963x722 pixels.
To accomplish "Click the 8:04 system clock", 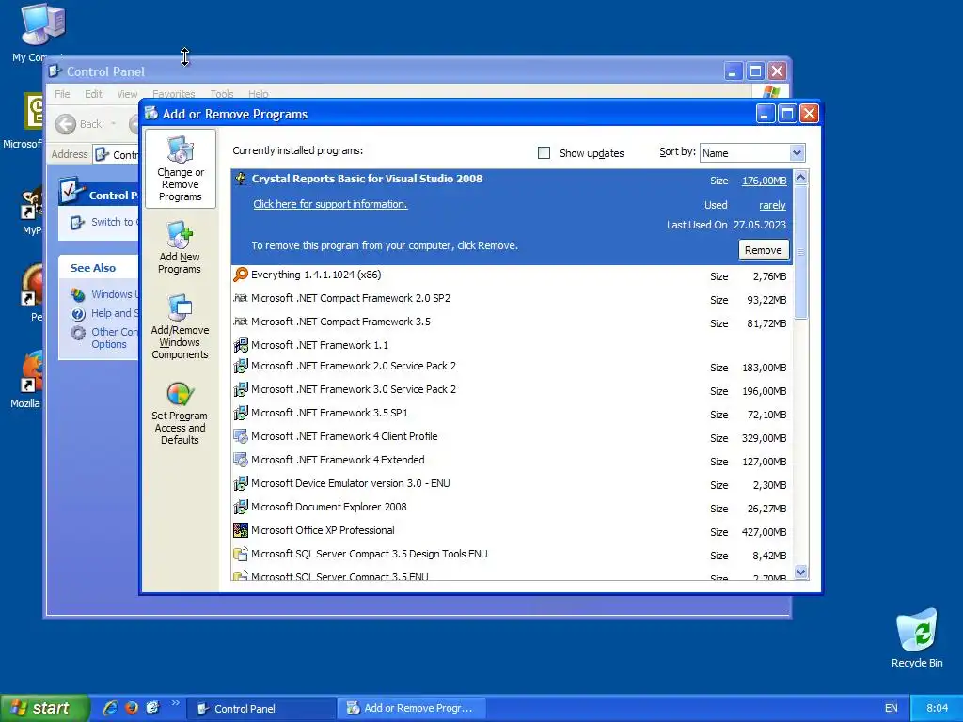I will coord(937,709).
